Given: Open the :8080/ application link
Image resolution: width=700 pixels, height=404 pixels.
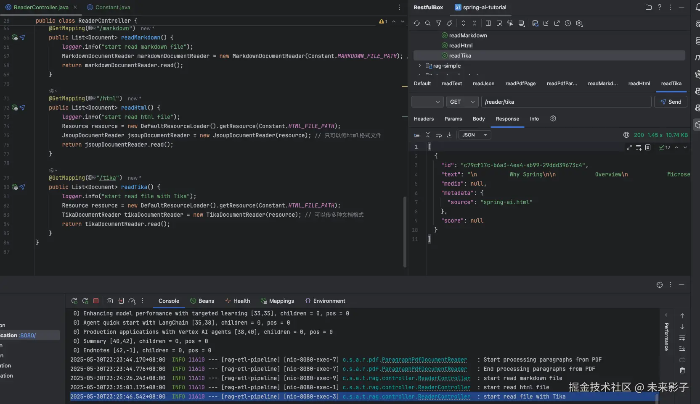Looking at the screenshot, I should pos(28,335).
